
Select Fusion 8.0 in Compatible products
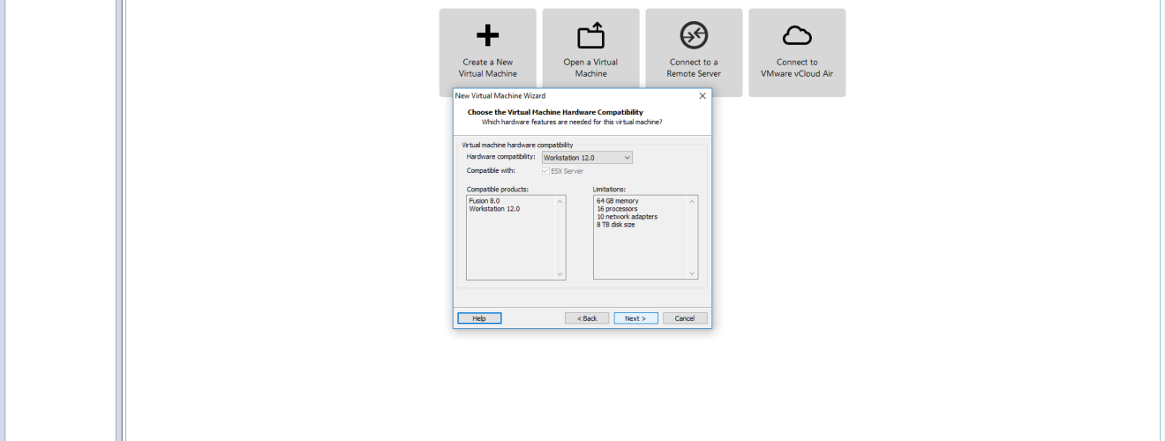click(x=485, y=201)
